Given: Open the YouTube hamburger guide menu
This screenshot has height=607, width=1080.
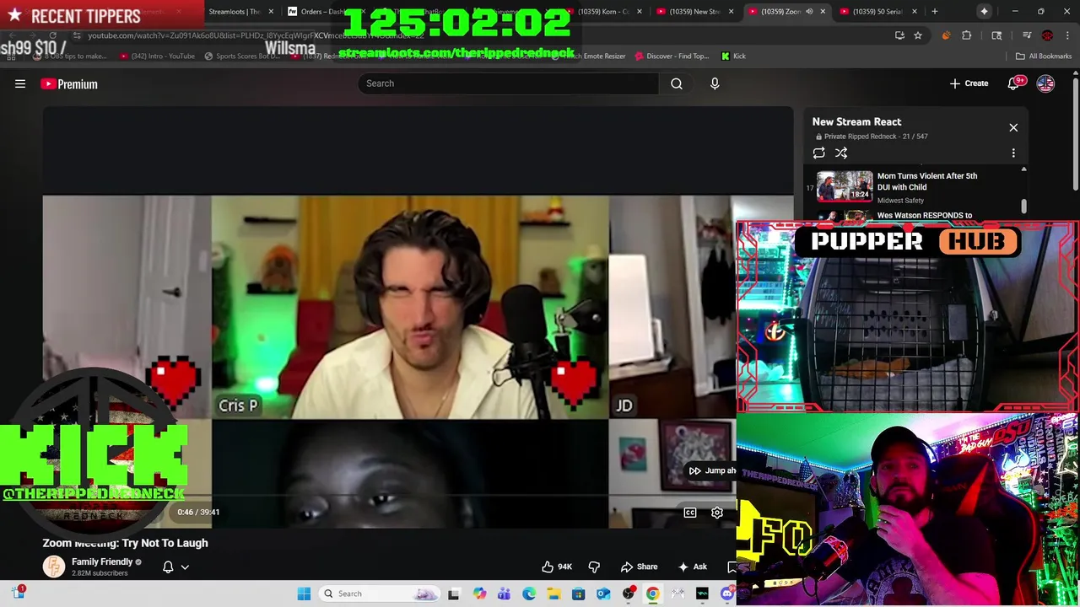Looking at the screenshot, I should pyautogui.click(x=20, y=83).
